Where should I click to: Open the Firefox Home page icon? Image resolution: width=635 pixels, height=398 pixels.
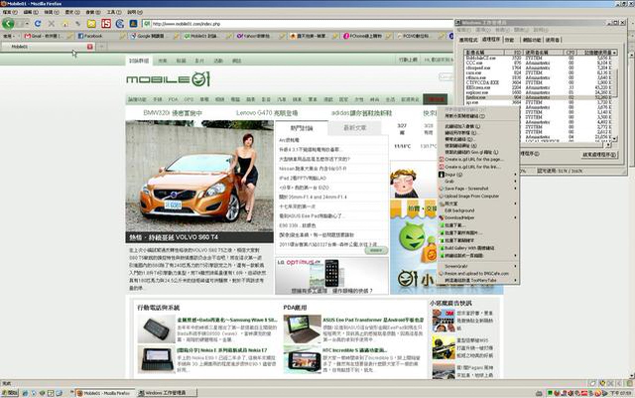coord(65,24)
